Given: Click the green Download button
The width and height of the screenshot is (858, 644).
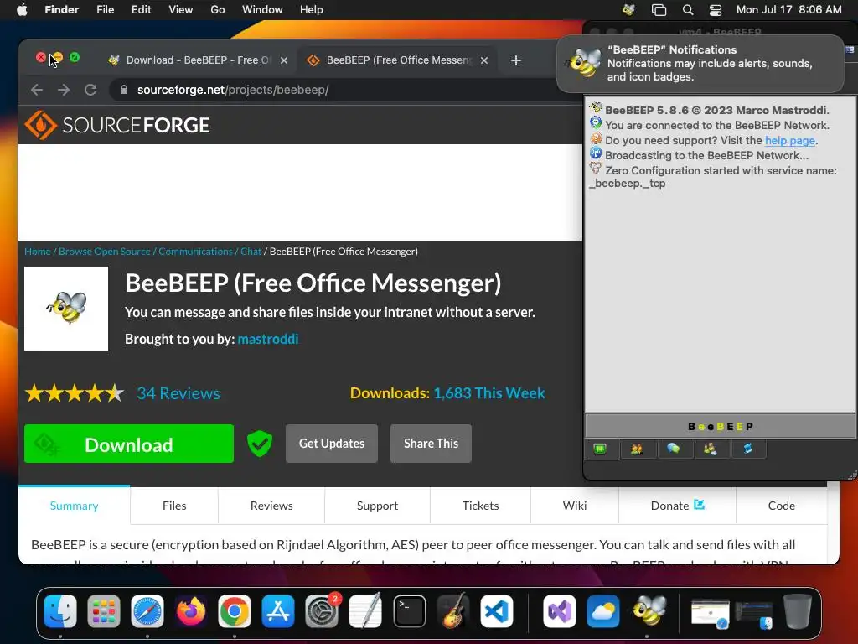Looking at the screenshot, I should point(129,444).
